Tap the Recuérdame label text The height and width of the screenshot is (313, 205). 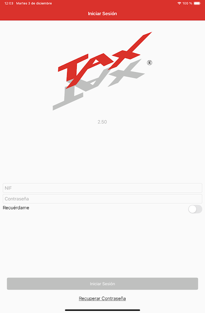click(x=16, y=208)
